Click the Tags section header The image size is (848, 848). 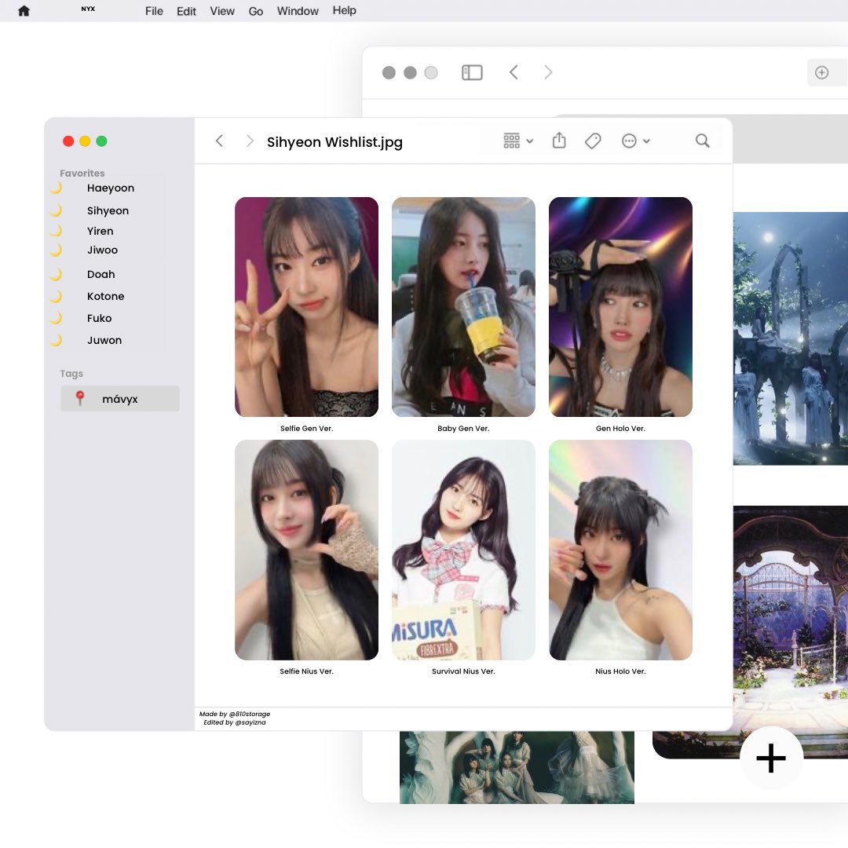tap(71, 374)
